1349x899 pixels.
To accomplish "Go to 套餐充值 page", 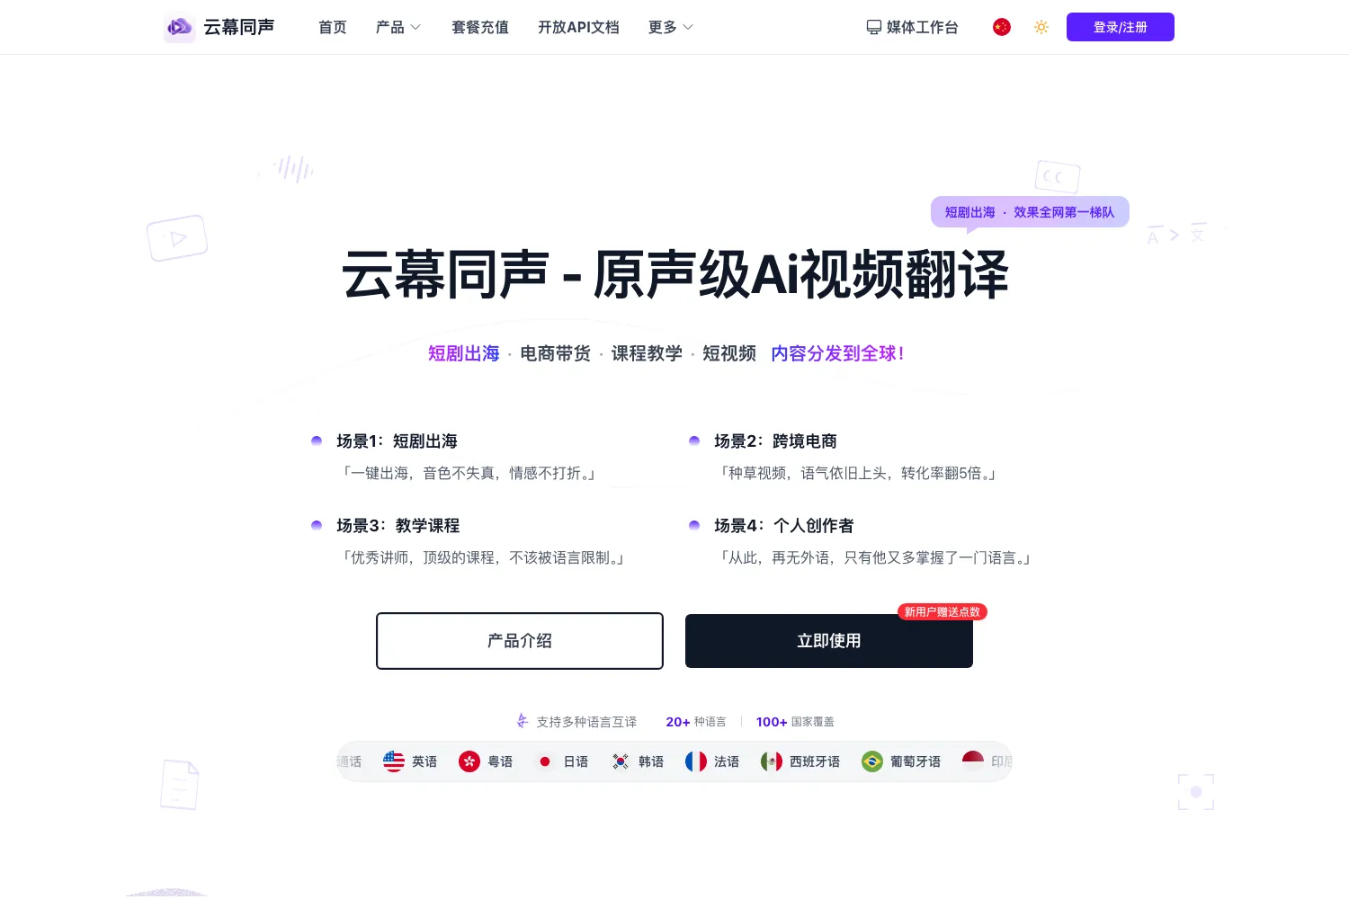I will 480,27.
